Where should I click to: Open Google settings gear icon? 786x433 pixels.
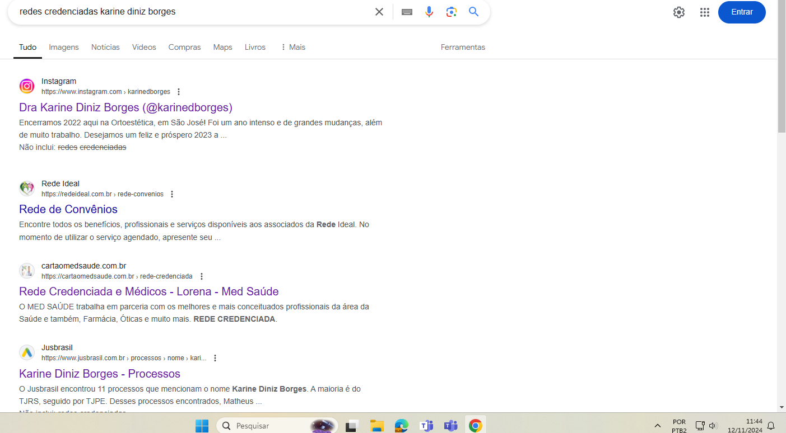pyautogui.click(x=679, y=12)
